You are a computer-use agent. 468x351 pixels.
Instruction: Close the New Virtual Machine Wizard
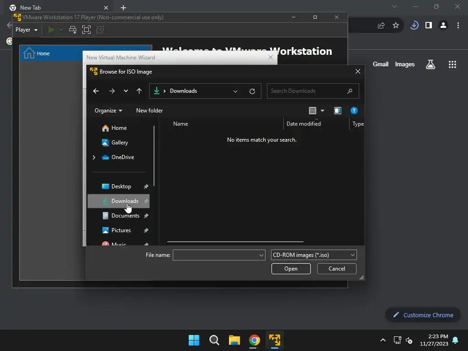coord(271,57)
